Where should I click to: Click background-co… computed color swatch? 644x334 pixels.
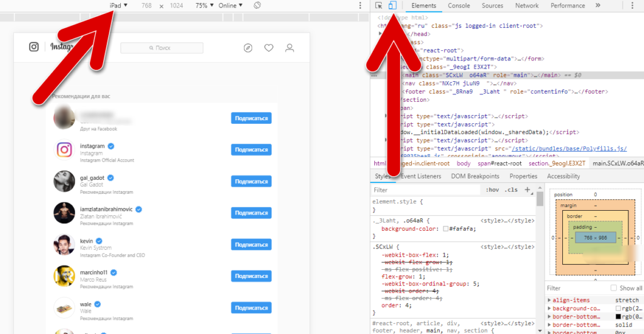click(x=618, y=309)
